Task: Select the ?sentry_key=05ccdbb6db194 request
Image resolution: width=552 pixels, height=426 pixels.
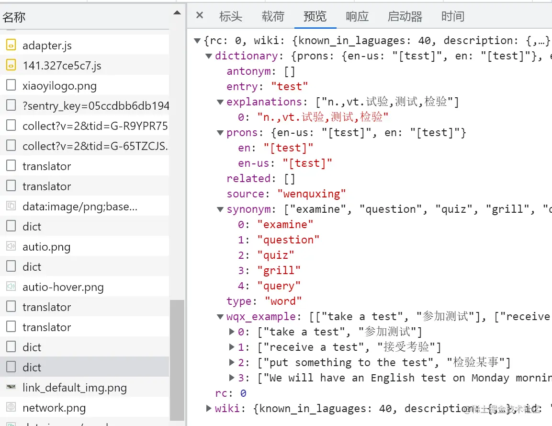Action: [x=84, y=105]
